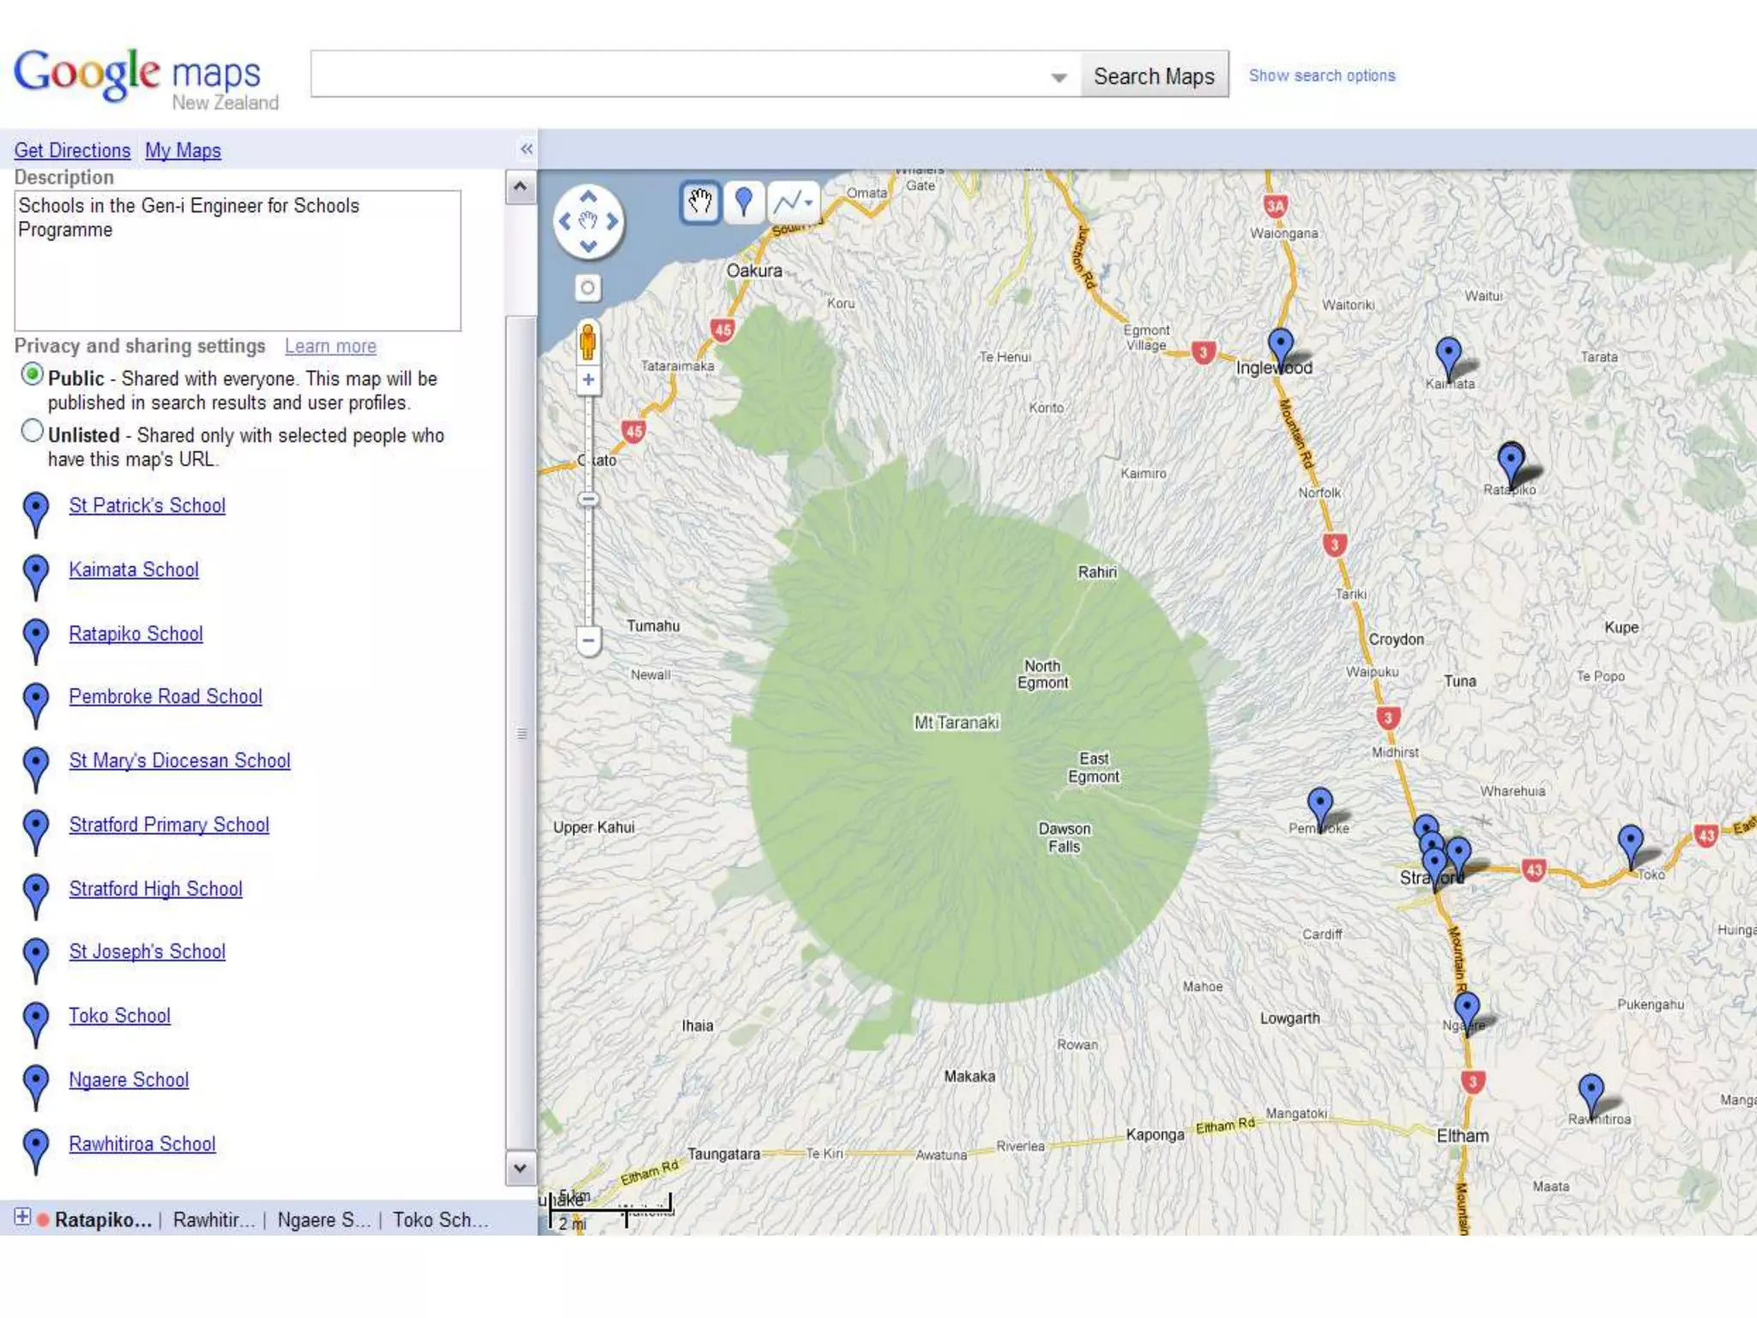Image resolution: width=1757 pixels, height=1318 pixels.
Task: Select the Unlisted sharing option
Action: click(x=33, y=432)
